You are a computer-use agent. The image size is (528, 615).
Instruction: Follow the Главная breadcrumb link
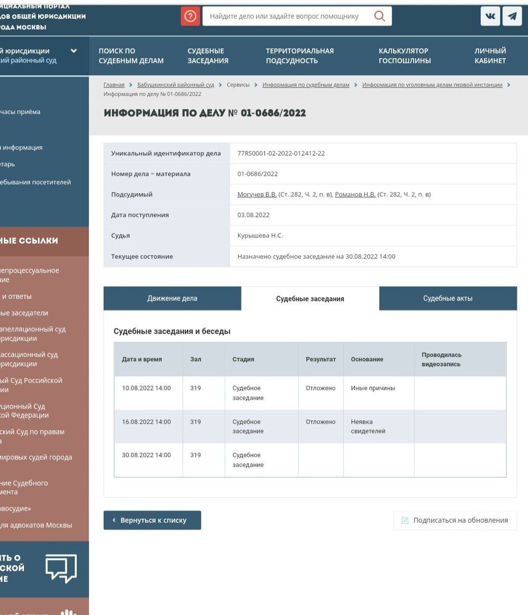point(114,85)
